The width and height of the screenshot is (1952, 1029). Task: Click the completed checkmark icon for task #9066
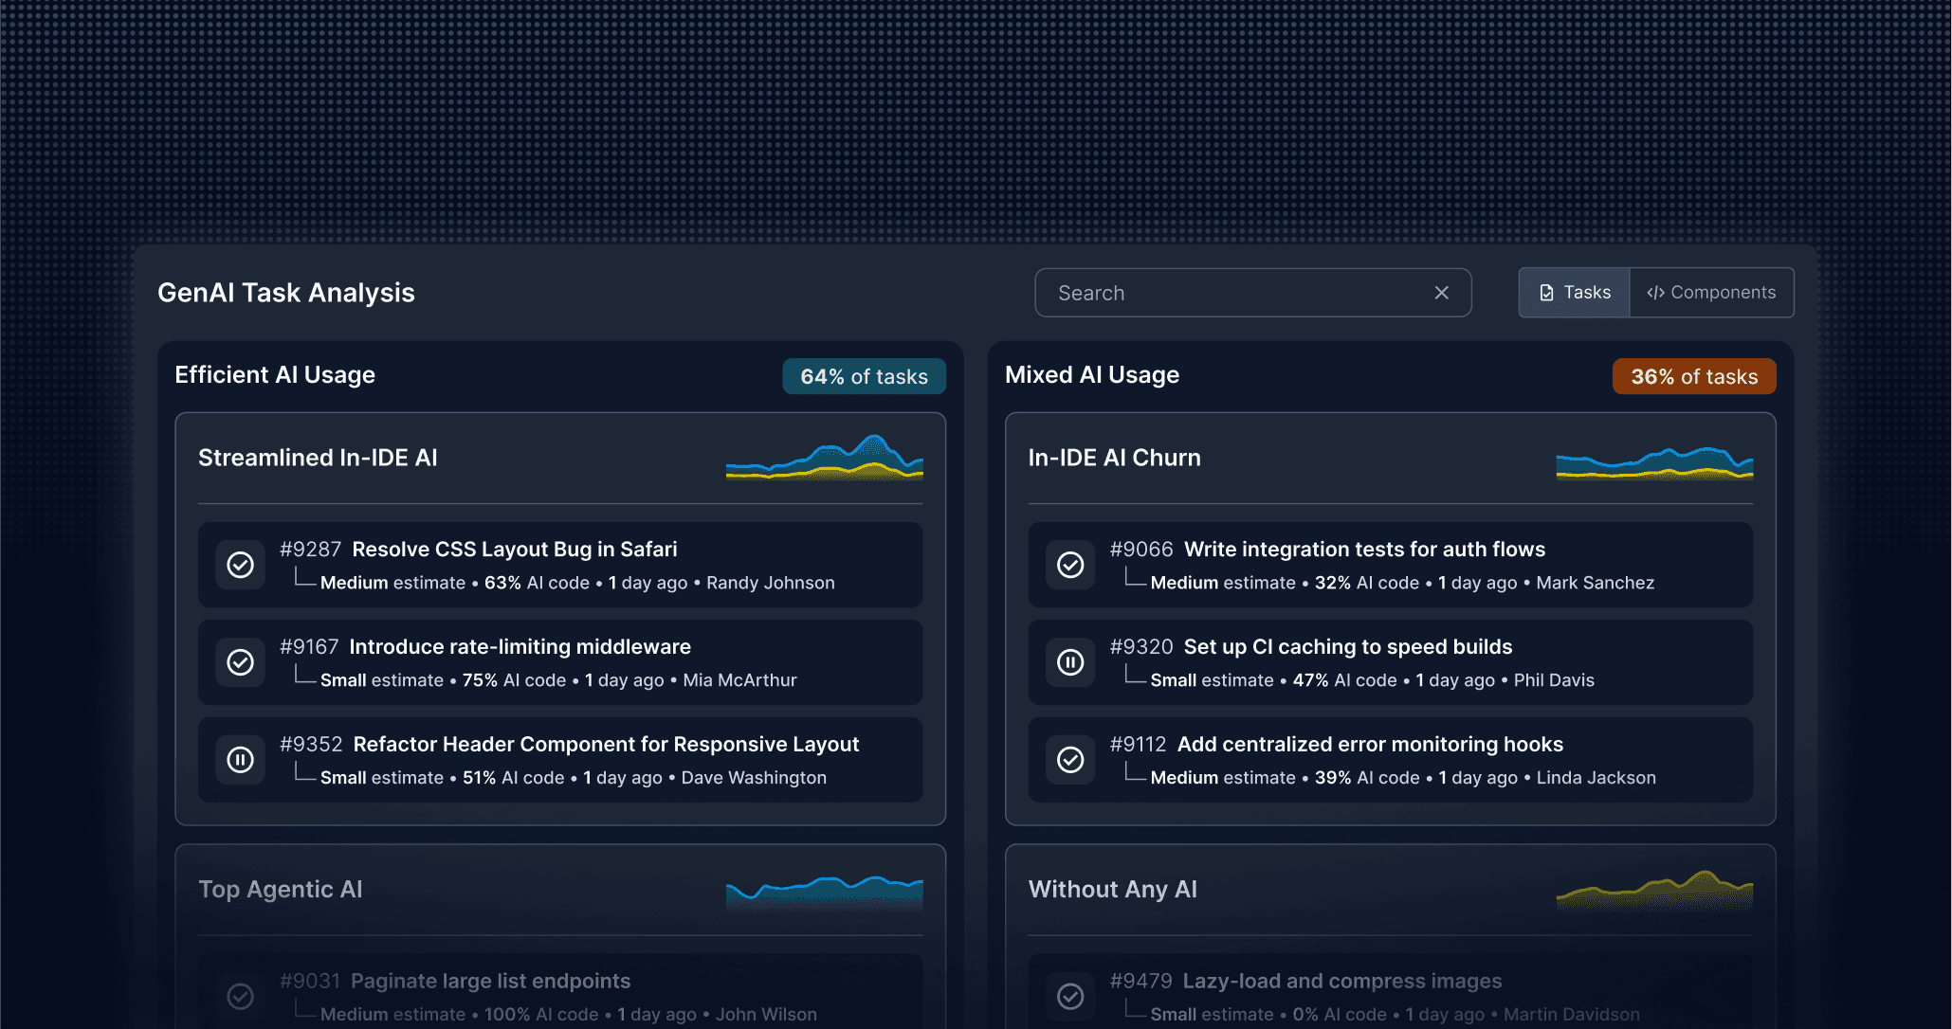(1070, 565)
